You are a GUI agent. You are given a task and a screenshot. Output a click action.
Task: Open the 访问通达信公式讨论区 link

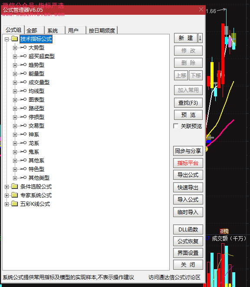point(174,277)
